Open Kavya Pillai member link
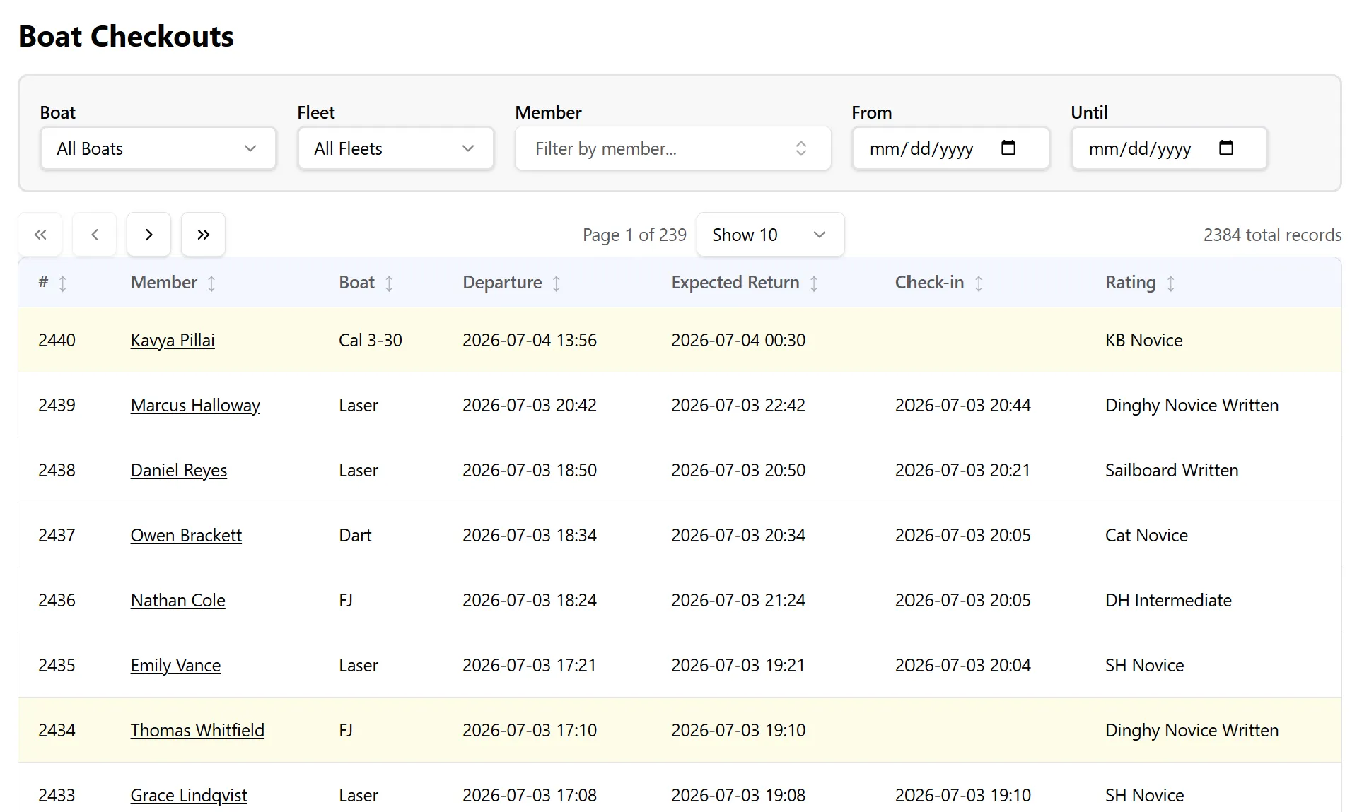 pyautogui.click(x=173, y=341)
